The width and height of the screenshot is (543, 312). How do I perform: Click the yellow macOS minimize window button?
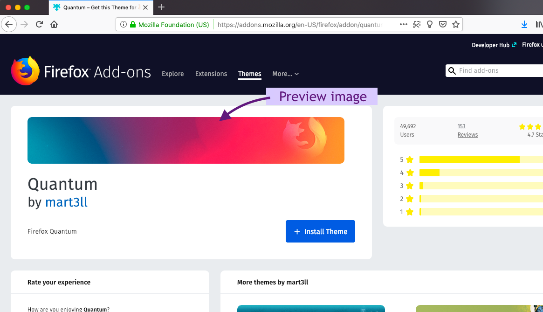[18, 7]
